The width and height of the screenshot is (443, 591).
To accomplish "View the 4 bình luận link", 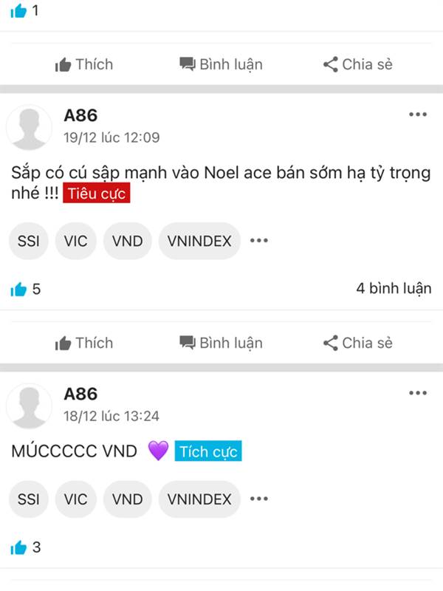I will point(394,288).
